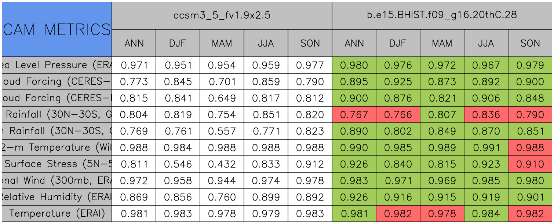
Task: Click the 0.649 value cell
Action: (222, 98)
